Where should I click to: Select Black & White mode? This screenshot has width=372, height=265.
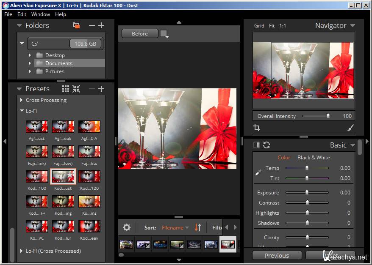(x=314, y=157)
